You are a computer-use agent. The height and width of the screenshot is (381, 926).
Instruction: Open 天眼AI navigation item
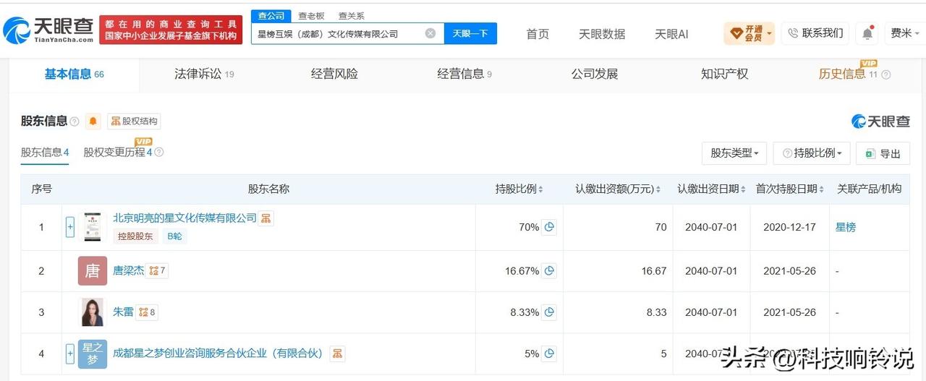tap(671, 34)
